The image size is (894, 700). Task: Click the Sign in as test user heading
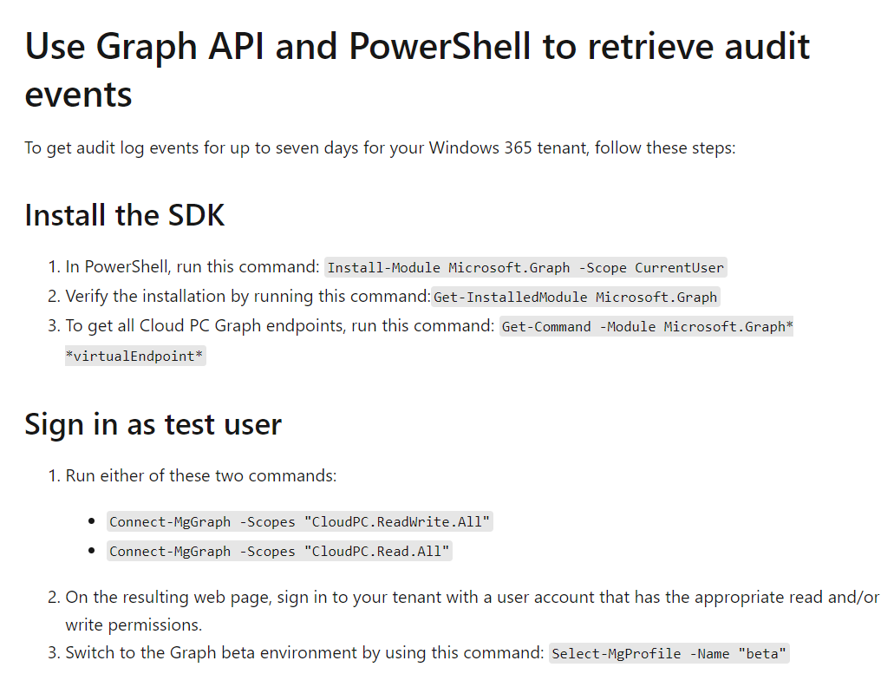(x=153, y=425)
